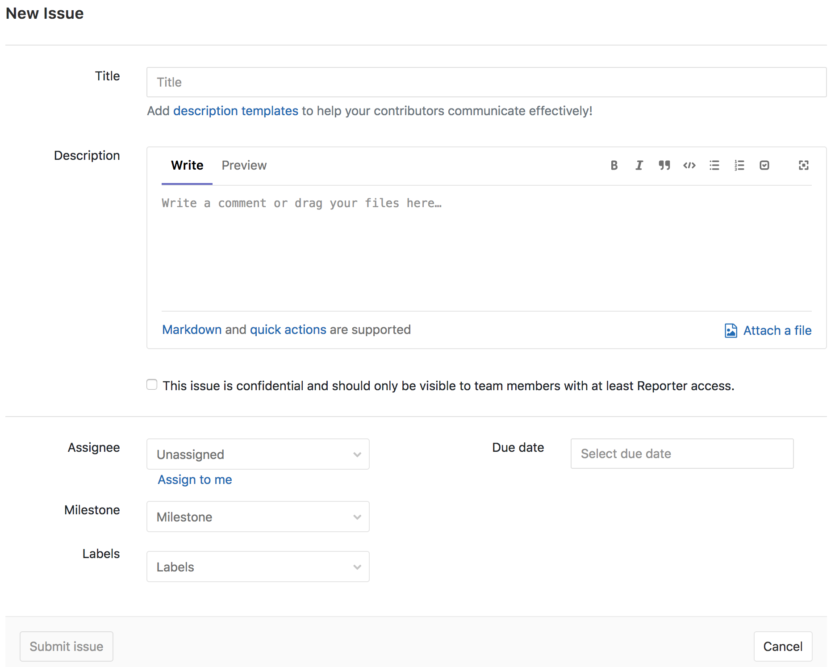Switch to the Write tab
835x667 pixels.
pyautogui.click(x=187, y=166)
